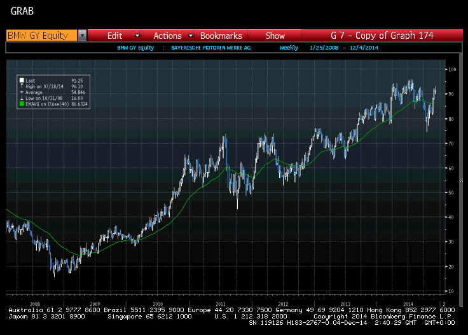Select the G 7 - Copy of Graph 174 title
Screen dimensions: 468x335
coord(382,36)
